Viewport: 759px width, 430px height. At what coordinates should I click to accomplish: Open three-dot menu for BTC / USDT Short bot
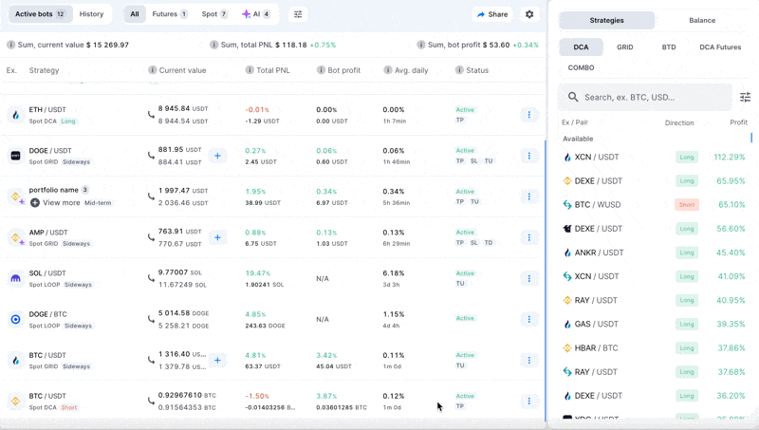(x=529, y=401)
